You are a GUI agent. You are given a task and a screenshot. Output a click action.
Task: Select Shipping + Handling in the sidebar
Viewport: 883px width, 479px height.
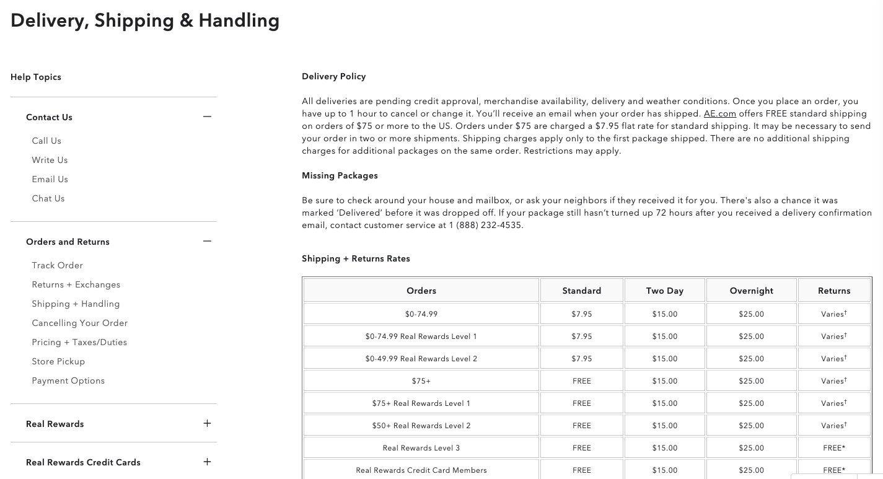pyautogui.click(x=76, y=304)
